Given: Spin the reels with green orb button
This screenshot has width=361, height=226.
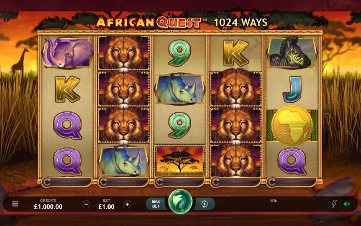Looking at the screenshot, I should 180,201.
